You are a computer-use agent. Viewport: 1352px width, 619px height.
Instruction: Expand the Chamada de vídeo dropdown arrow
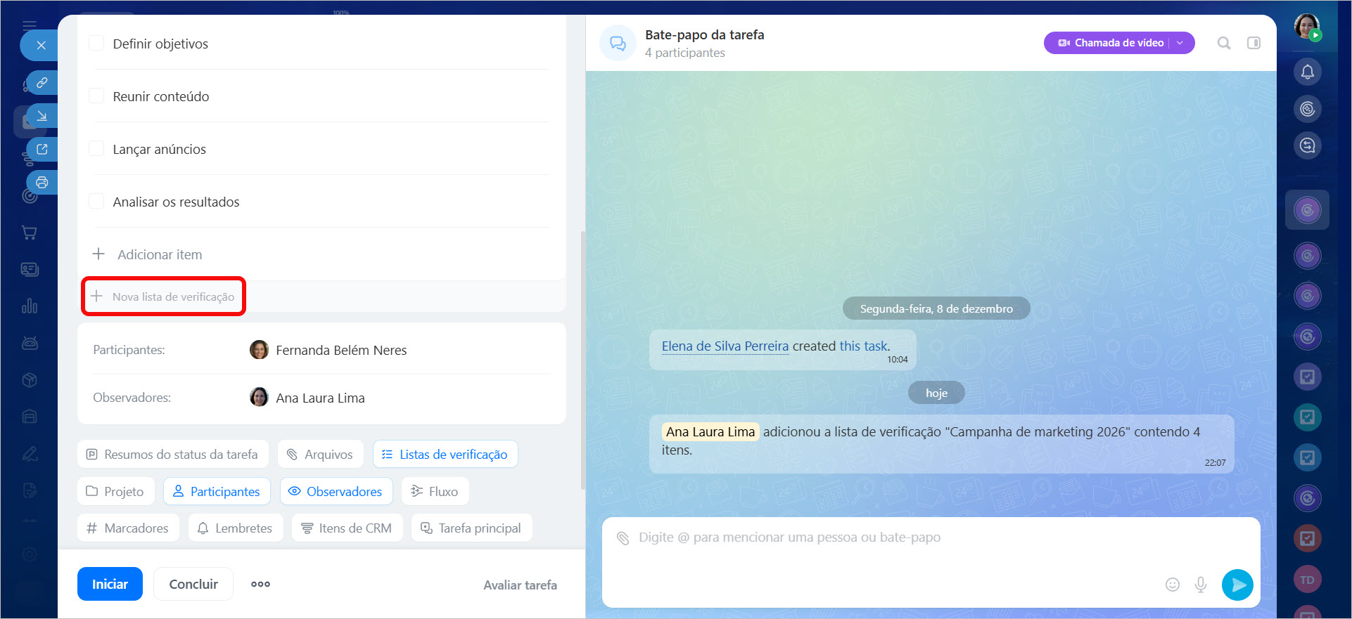click(x=1180, y=43)
